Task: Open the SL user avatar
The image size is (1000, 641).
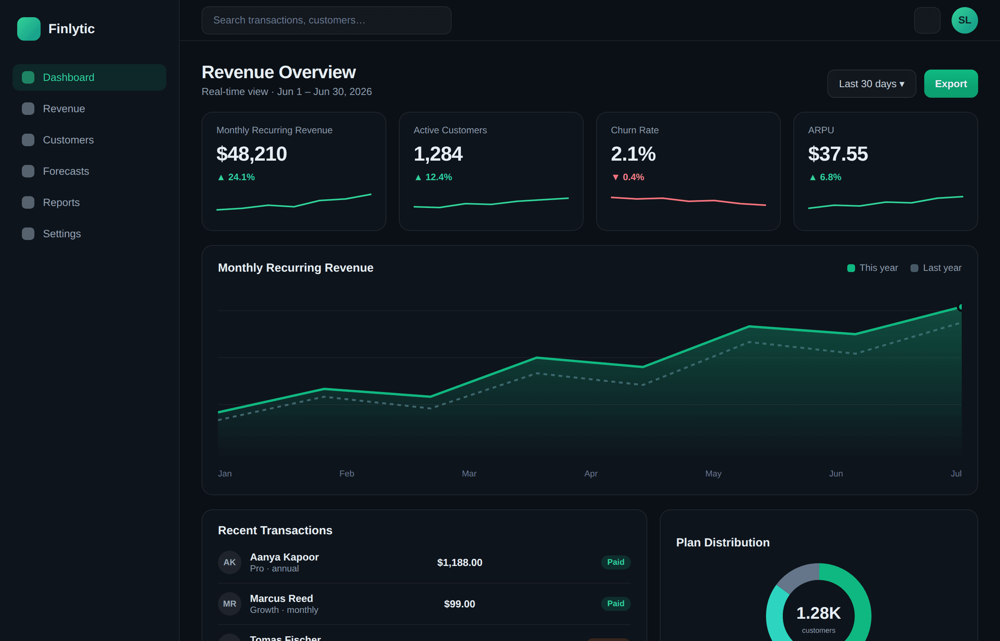Action: click(964, 20)
